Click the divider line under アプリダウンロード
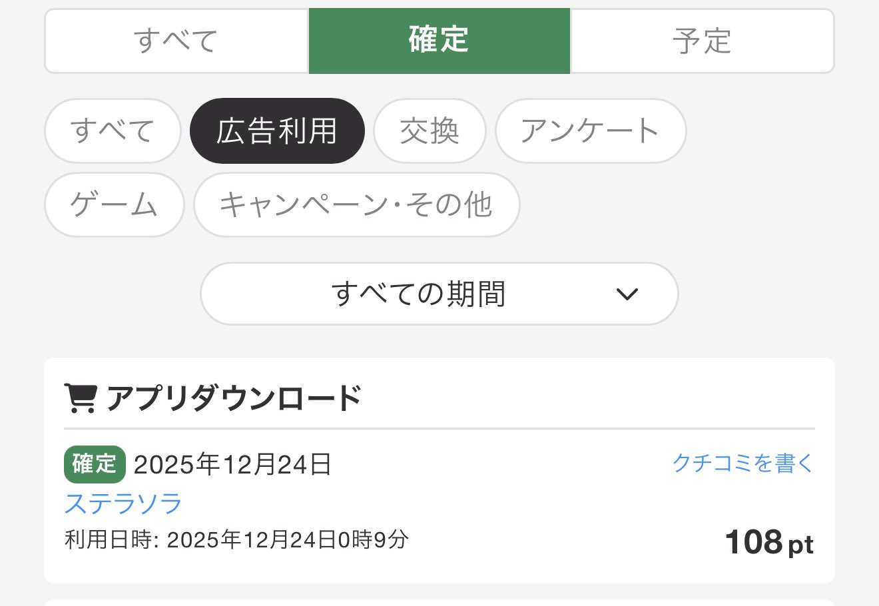Screen dimensions: 879x606 click(439, 428)
